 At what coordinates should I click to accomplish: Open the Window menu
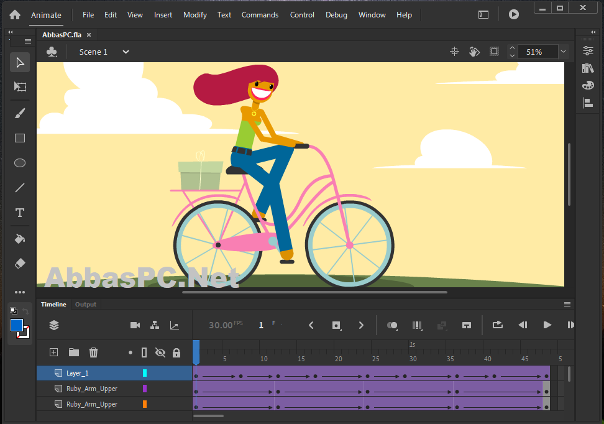coord(372,15)
